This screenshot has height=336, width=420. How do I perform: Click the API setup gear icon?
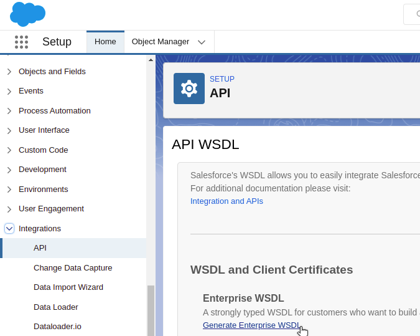click(x=189, y=89)
